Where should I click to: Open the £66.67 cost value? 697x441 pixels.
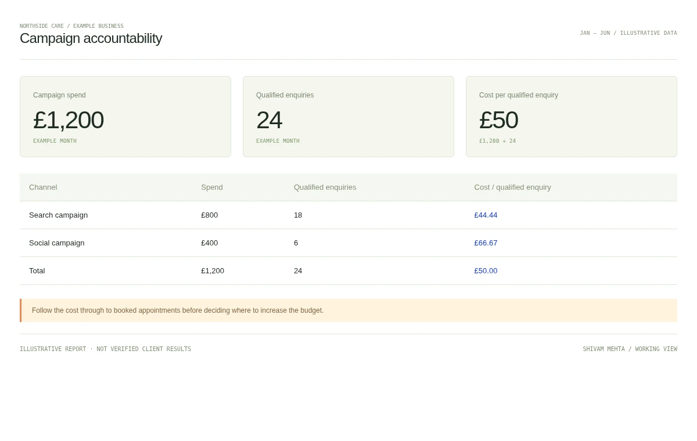486,243
